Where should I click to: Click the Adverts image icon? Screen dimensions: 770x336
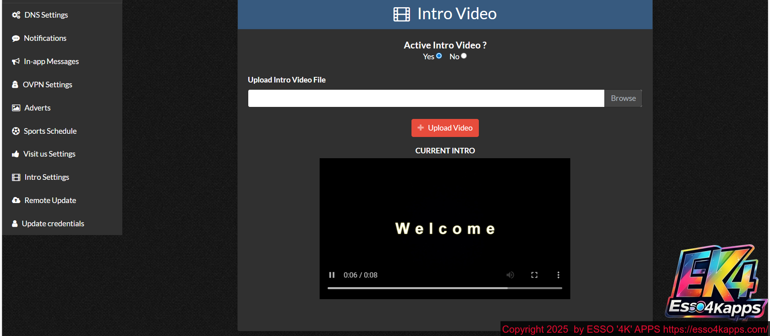click(x=16, y=108)
